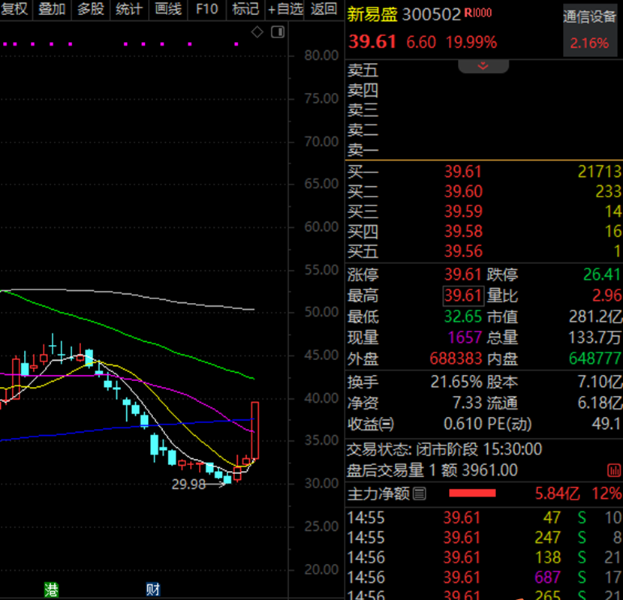Click the green 港 marker on the chart
Viewport: 623px width, 600px height.
coord(51,589)
